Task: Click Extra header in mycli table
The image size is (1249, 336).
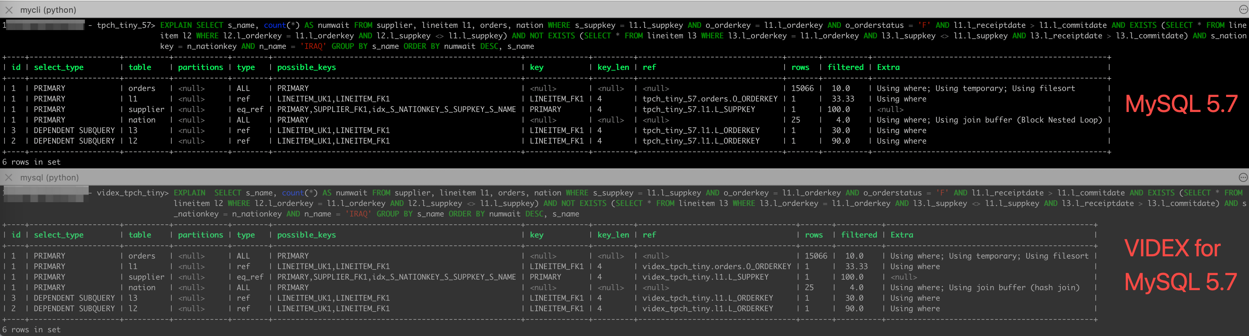Action: (888, 67)
